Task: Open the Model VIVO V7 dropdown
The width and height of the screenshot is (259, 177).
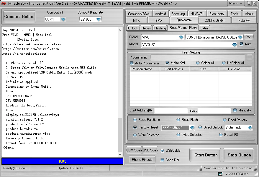Action: coord(235,45)
